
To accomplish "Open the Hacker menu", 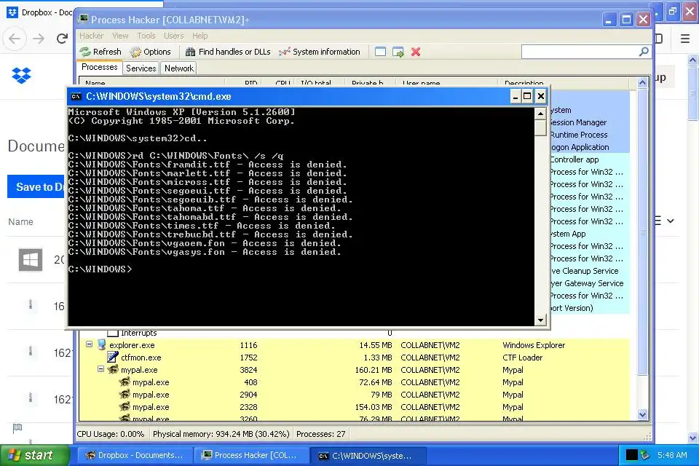I will pos(92,36).
